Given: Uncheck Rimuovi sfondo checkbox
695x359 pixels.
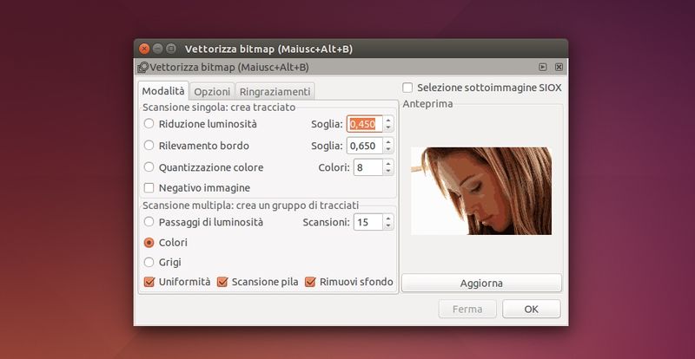Looking at the screenshot, I should (310, 282).
